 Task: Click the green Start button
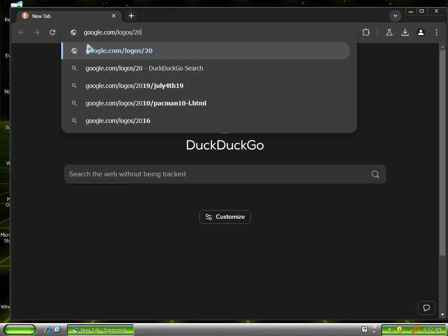[x=20, y=329]
